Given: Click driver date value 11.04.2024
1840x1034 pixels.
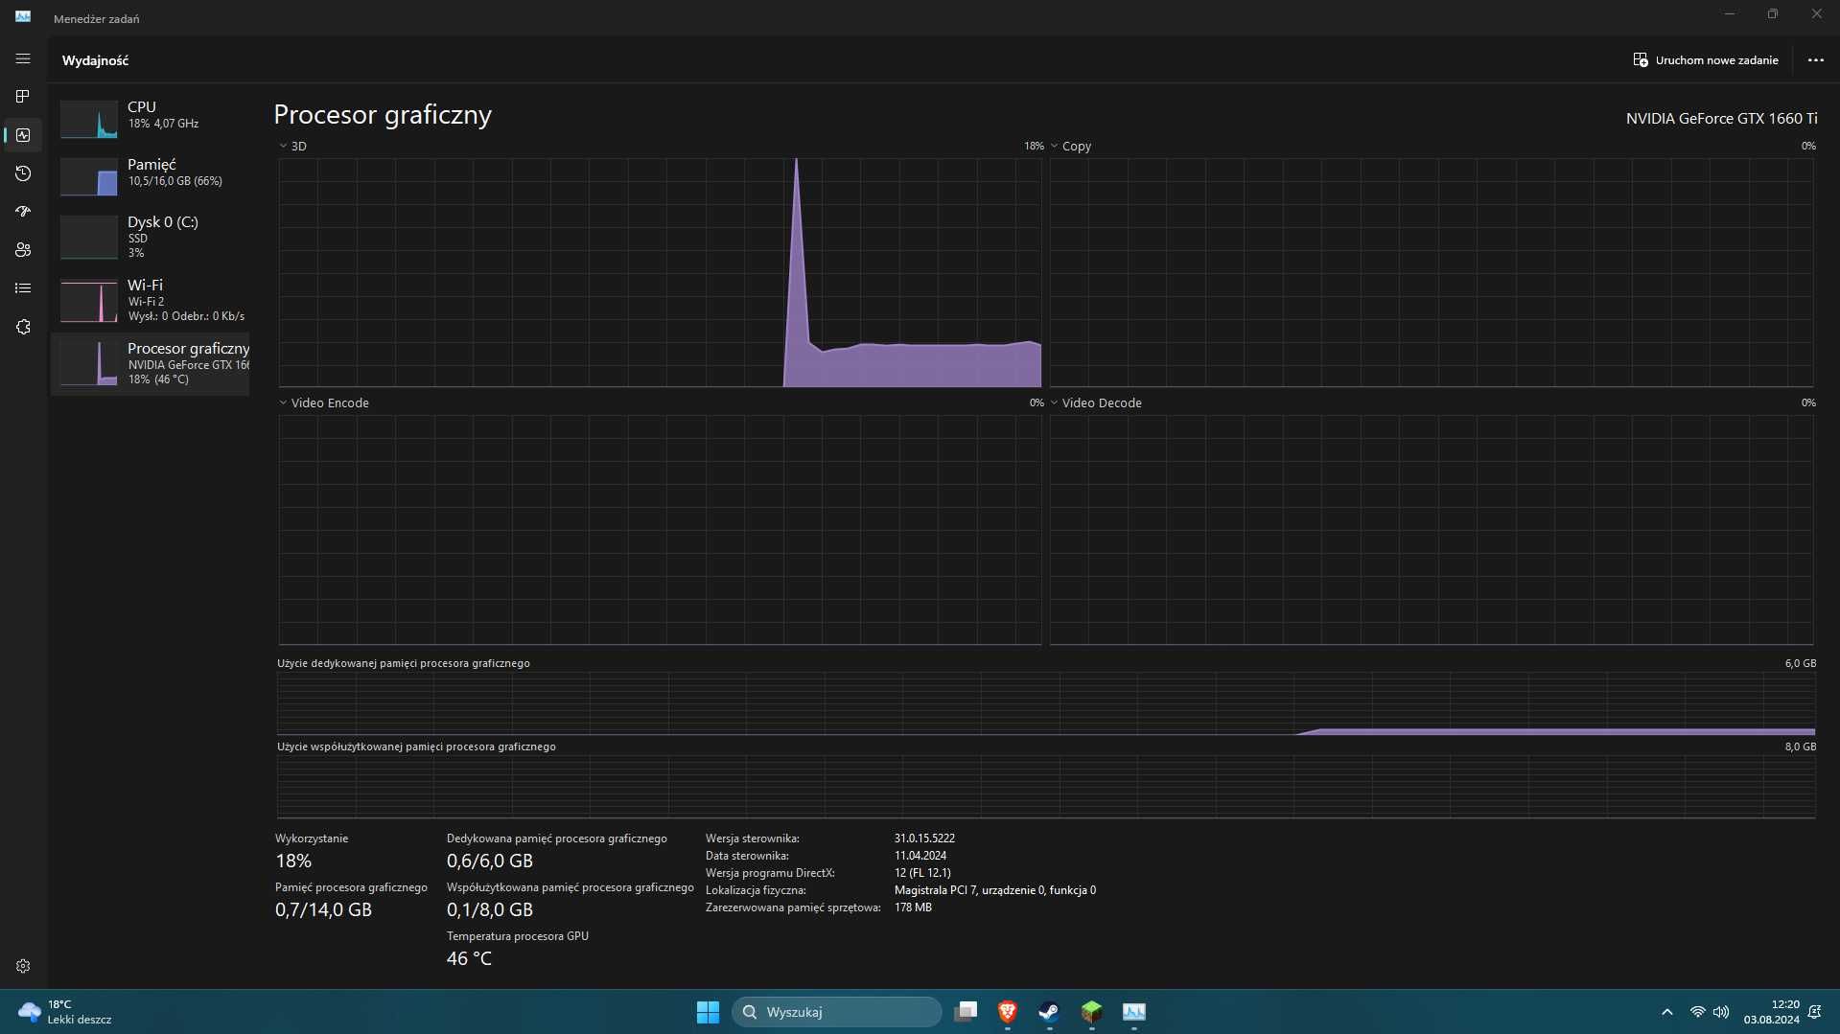Looking at the screenshot, I should pos(920,856).
